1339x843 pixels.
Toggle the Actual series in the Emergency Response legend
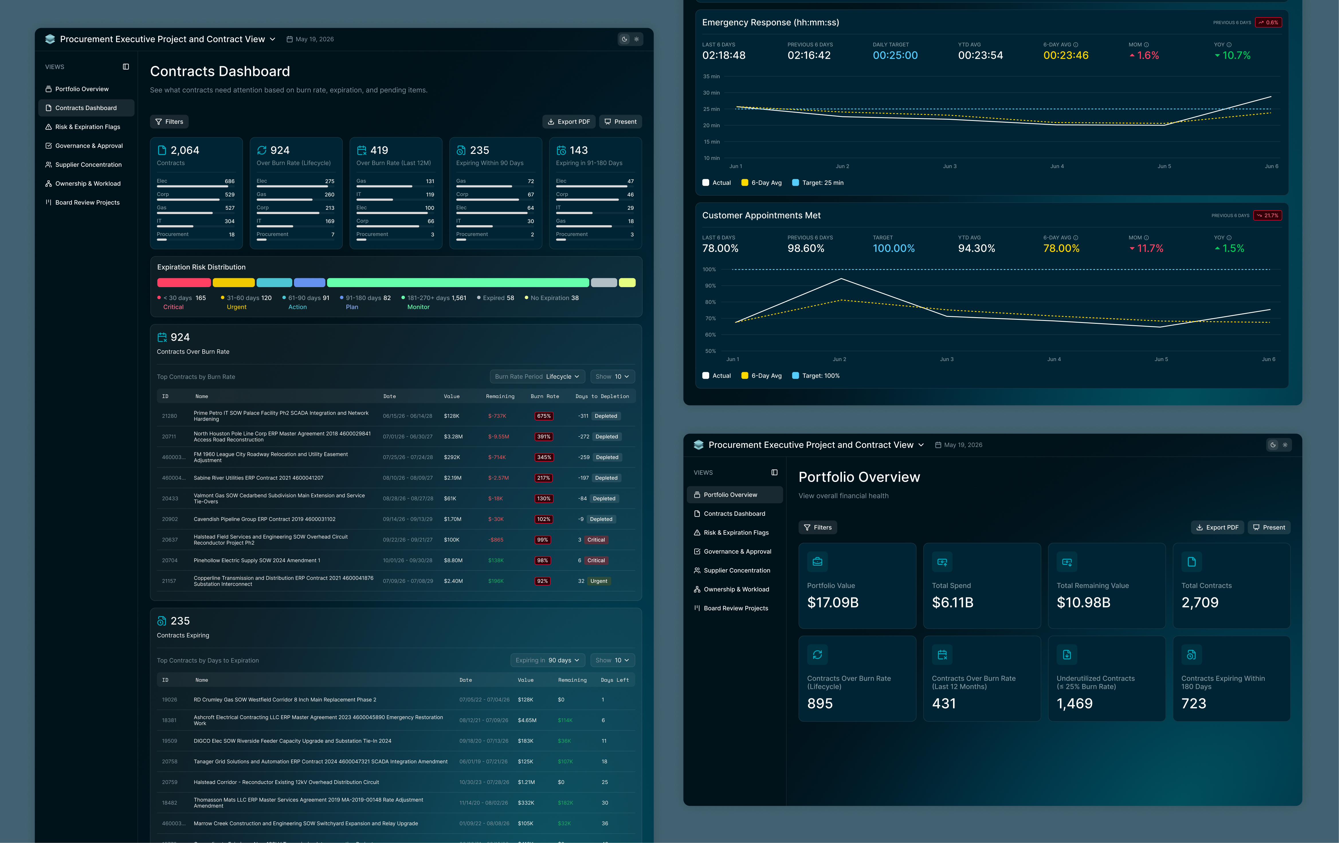click(x=717, y=183)
